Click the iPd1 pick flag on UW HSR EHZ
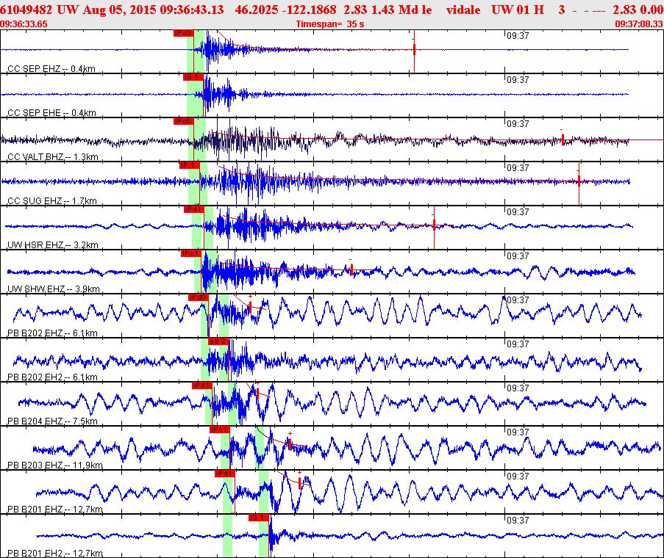Screen dimensions: 664x558 click(x=193, y=209)
